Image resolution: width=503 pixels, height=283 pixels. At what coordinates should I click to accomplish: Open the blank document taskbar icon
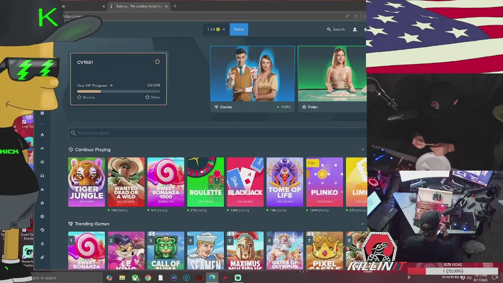coord(160,278)
